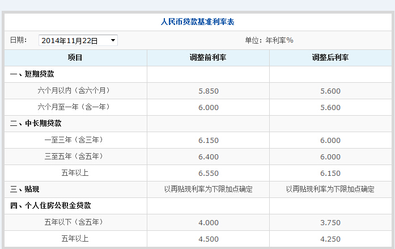The image size is (395, 249).
Task: Click the 调整前利率 column header
Action: pyautogui.click(x=208, y=58)
